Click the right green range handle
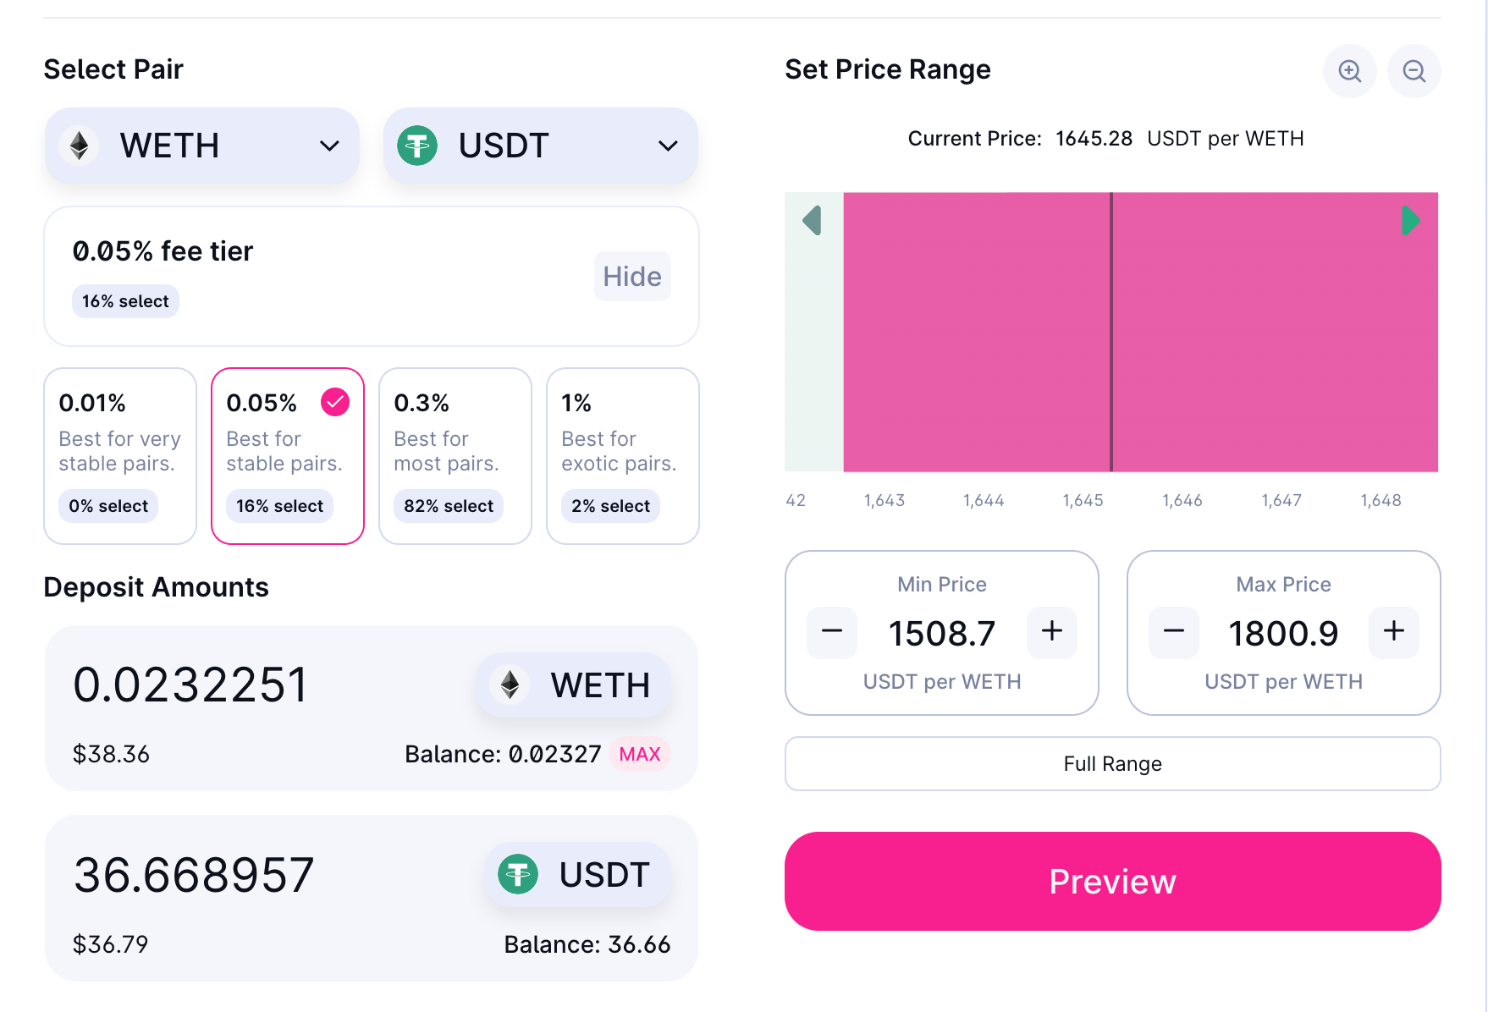The width and height of the screenshot is (1488, 1012). (x=1410, y=221)
